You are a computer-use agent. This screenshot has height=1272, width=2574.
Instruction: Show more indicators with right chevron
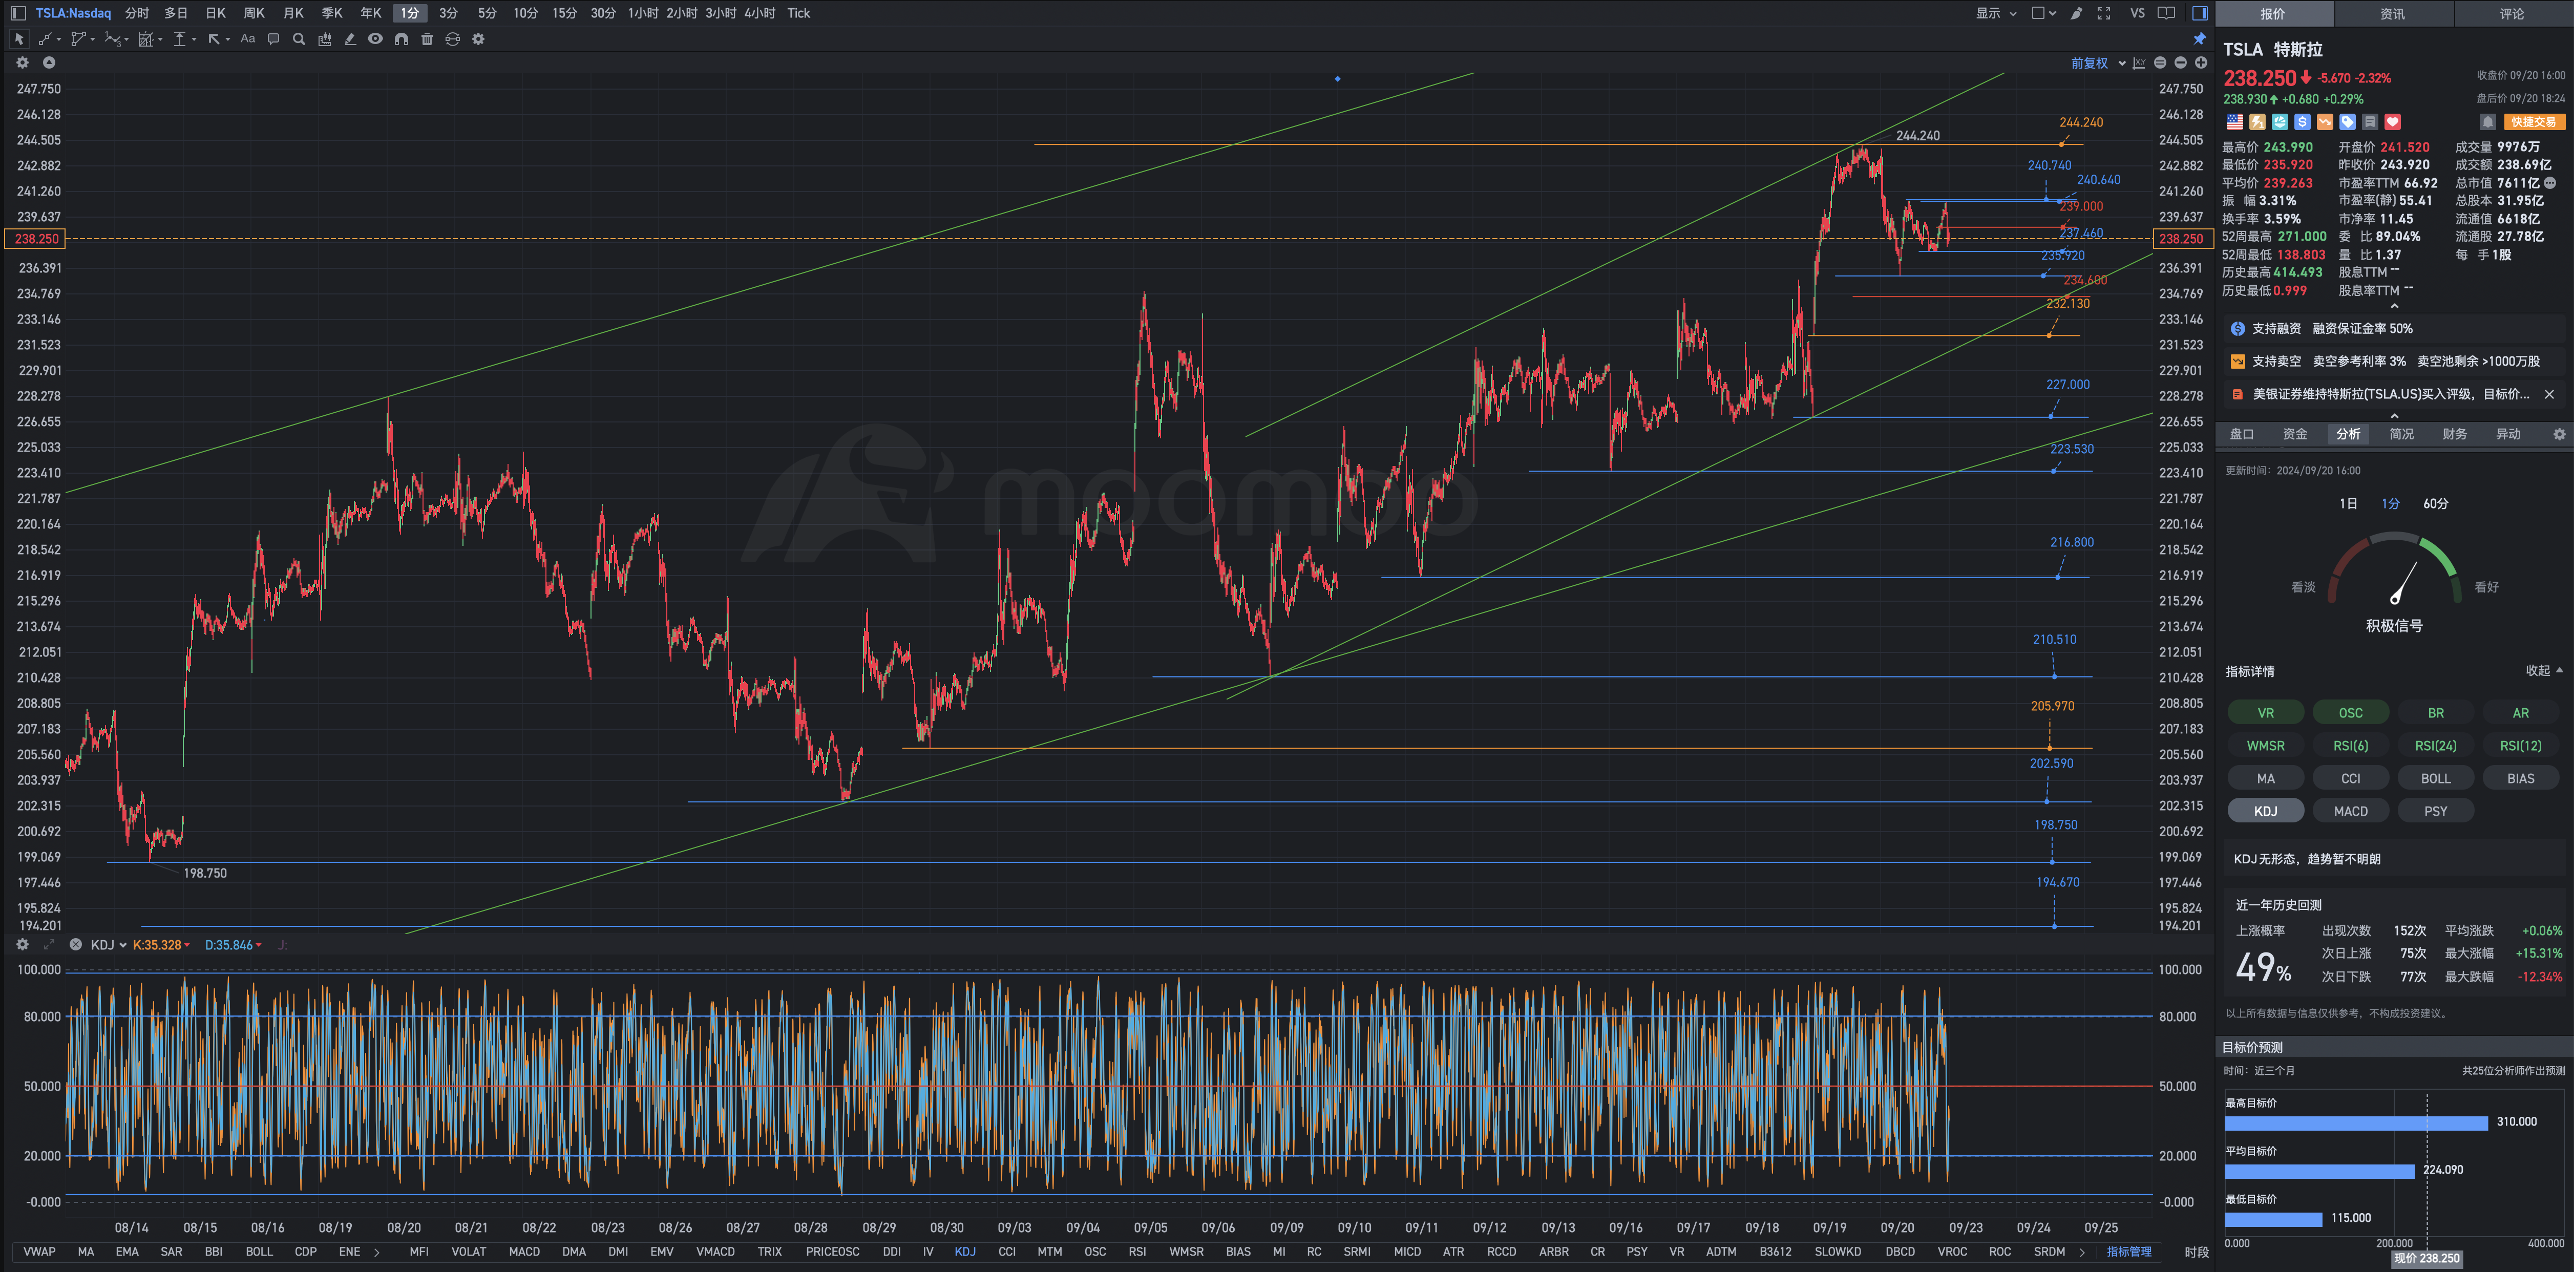[x=2081, y=1251]
